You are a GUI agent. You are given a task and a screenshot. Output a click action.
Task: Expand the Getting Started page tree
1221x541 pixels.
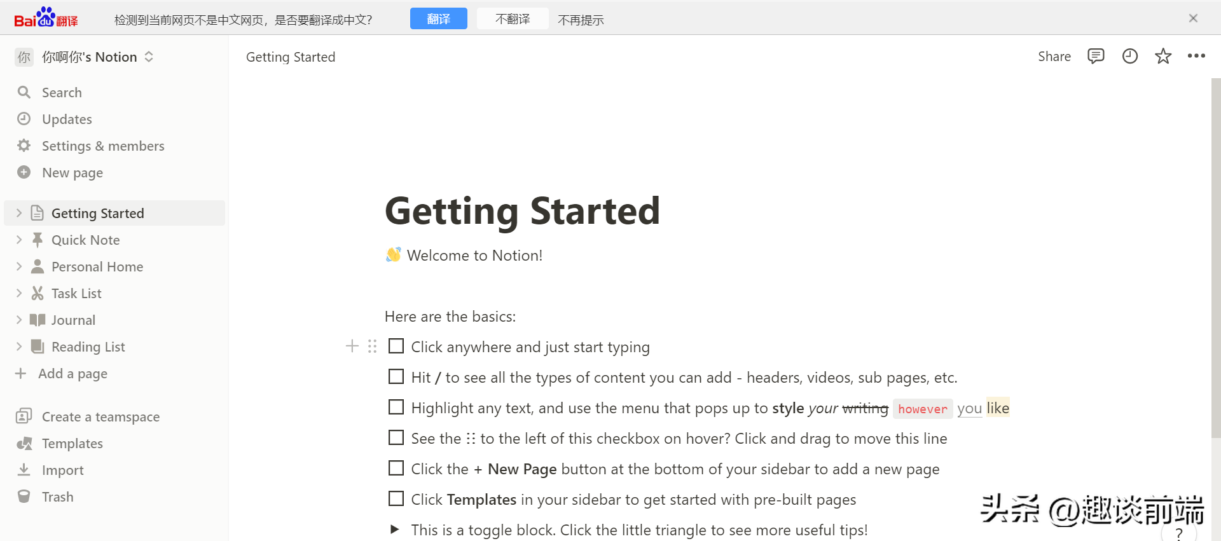[x=18, y=213]
